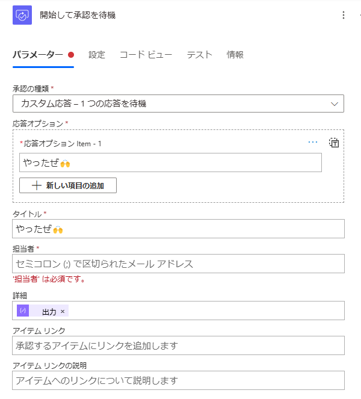Click the 応答オプション Item - 1 text field
Viewport: 361px width, 399px height.
coord(170,162)
